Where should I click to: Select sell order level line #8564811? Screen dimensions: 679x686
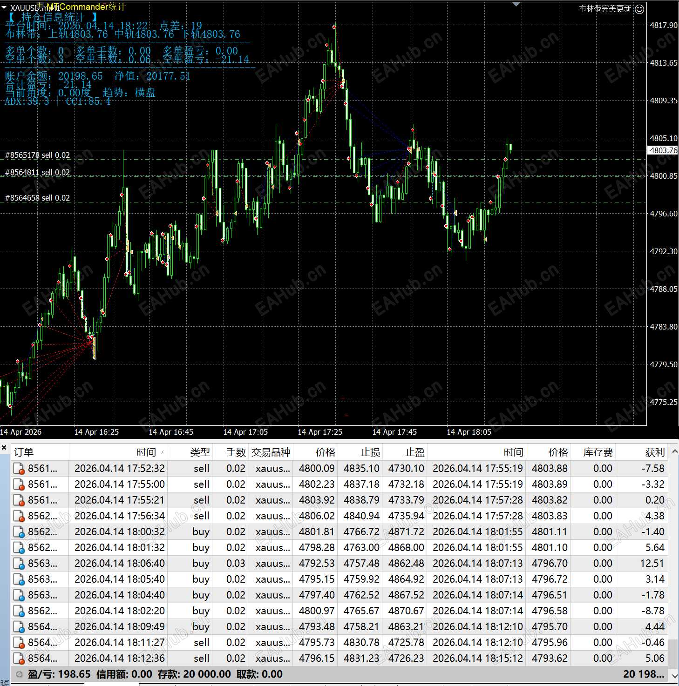[38, 172]
